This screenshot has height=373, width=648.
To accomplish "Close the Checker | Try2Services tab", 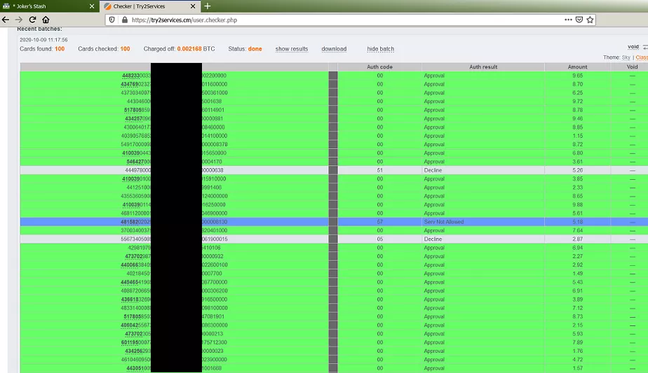I will point(193,6).
